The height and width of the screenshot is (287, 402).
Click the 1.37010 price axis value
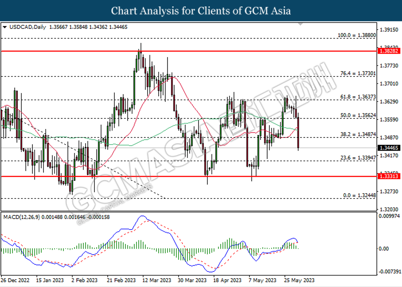(389, 84)
